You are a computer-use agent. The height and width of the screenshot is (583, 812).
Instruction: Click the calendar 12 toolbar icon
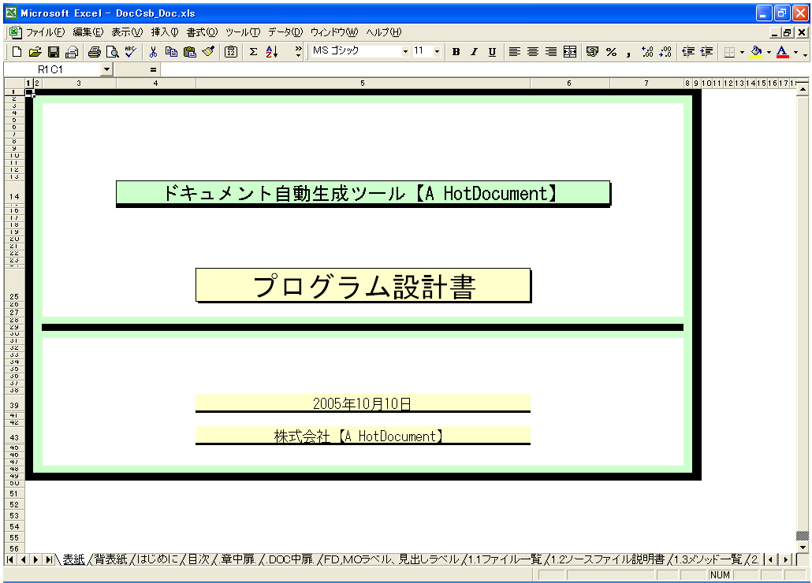click(231, 52)
